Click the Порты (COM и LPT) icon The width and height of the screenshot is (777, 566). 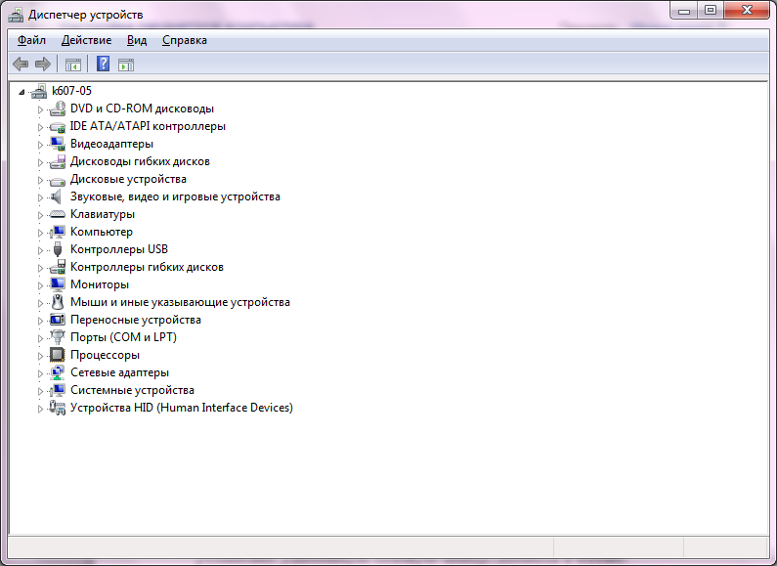coord(58,337)
